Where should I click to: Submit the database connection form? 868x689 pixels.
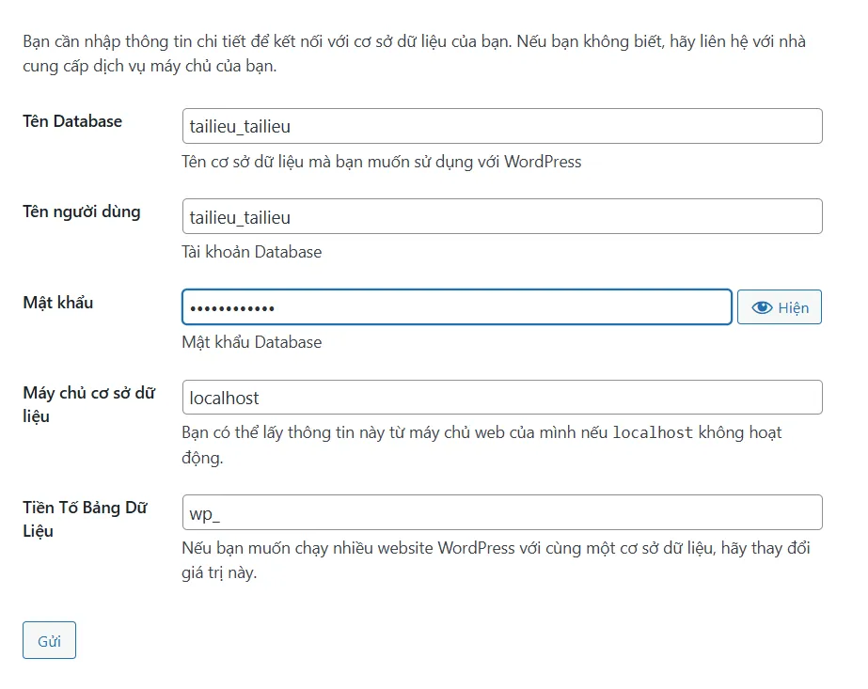[49, 640]
